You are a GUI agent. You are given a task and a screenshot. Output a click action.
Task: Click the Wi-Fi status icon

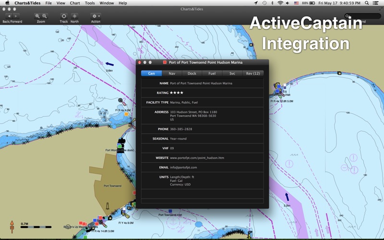[x=280, y=3]
